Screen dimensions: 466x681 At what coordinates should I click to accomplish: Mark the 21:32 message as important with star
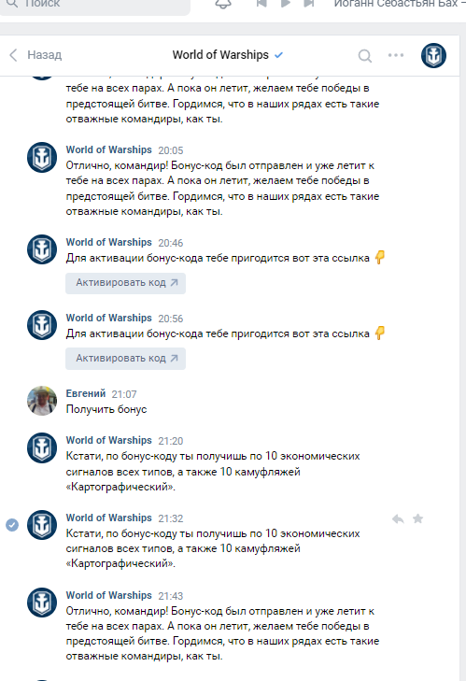pyautogui.click(x=417, y=518)
